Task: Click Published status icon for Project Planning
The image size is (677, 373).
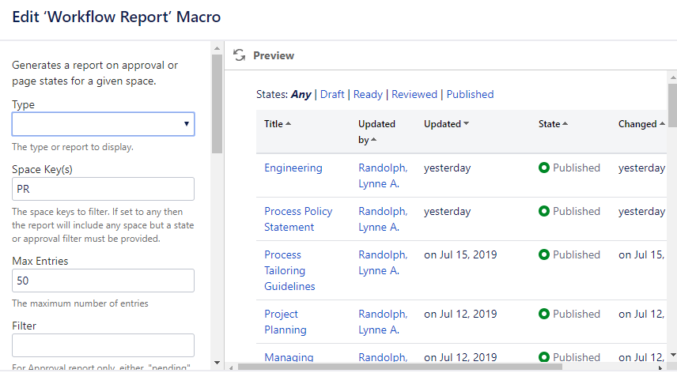Action: pos(544,314)
